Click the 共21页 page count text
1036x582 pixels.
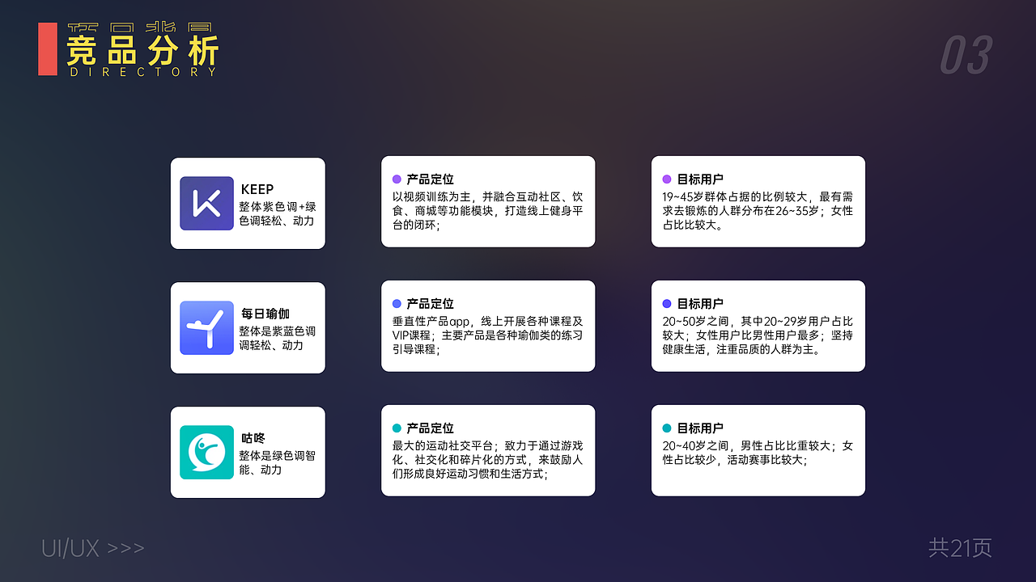click(x=961, y=548)
